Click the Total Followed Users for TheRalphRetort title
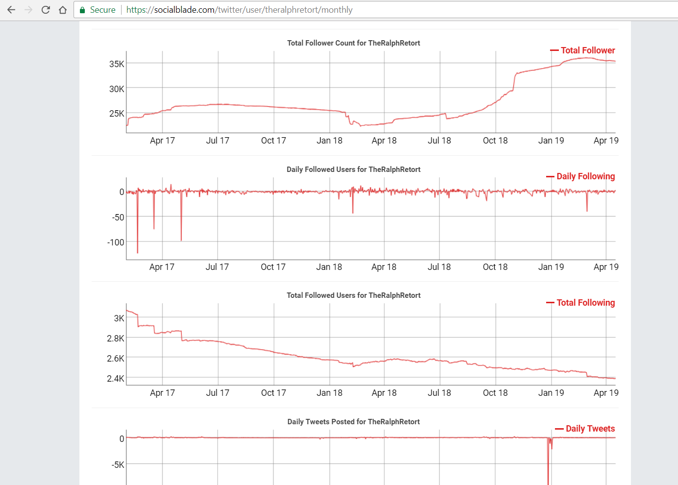Screen dimensions: 678x485 point(353,295)
